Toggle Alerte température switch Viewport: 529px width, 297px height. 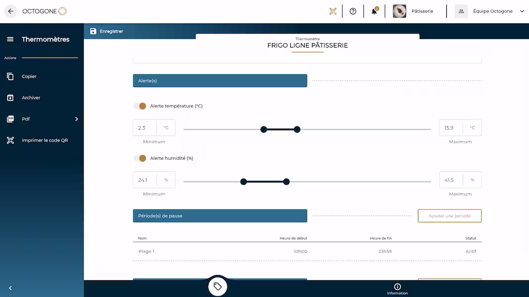tap(140, 106)
